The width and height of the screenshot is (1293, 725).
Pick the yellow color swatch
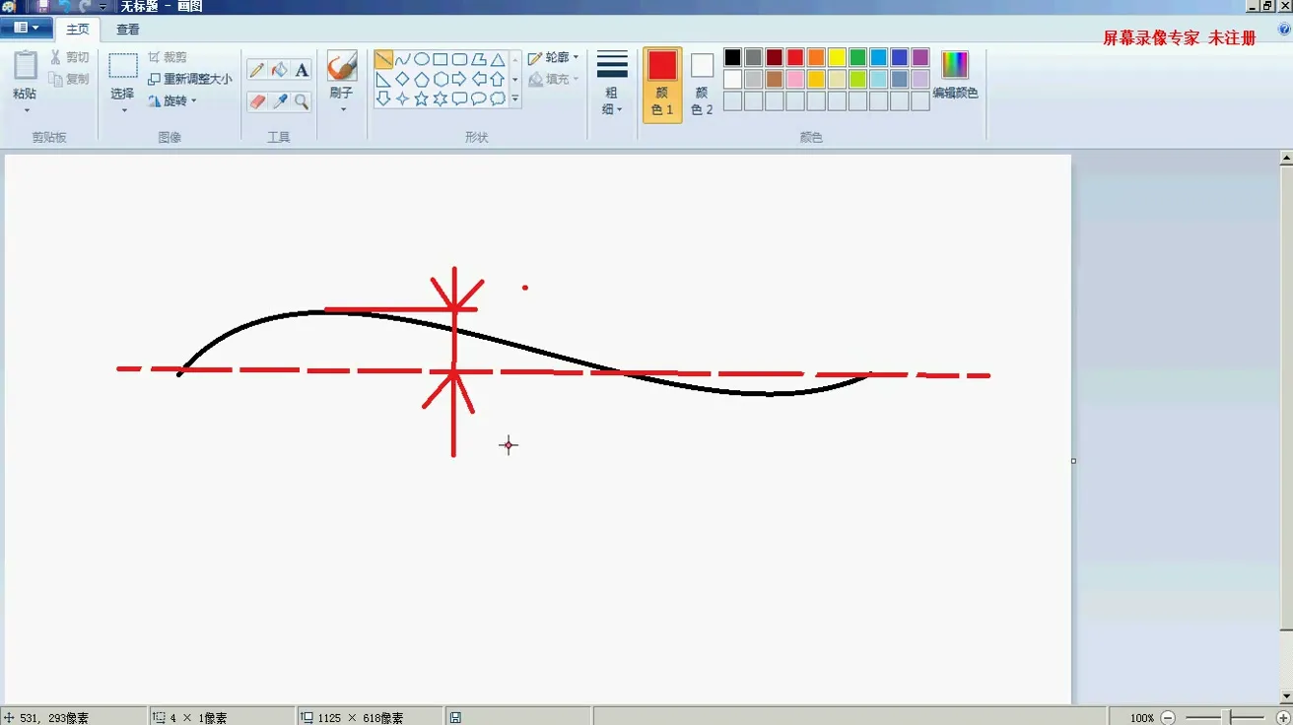point(837,57)
